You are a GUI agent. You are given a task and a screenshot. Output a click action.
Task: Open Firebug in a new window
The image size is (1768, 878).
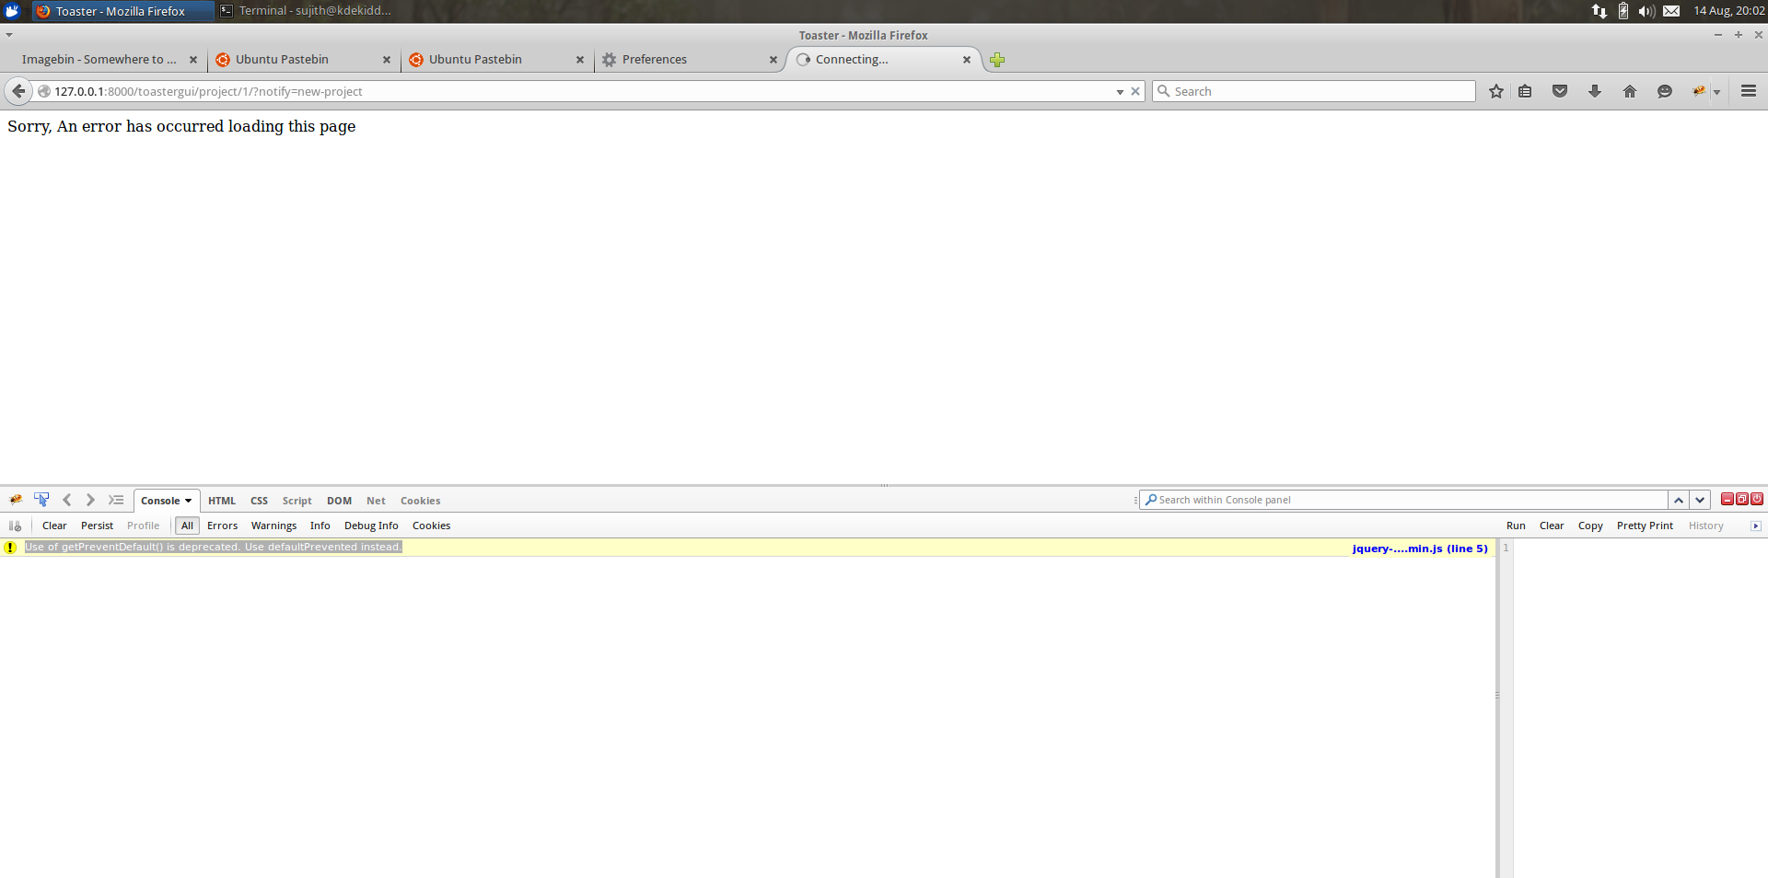[1742, 499]
